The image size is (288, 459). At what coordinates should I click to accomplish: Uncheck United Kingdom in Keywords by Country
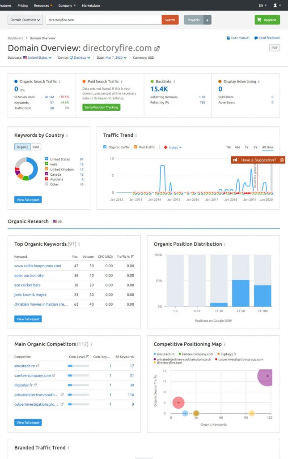click(x=47, y=169)
